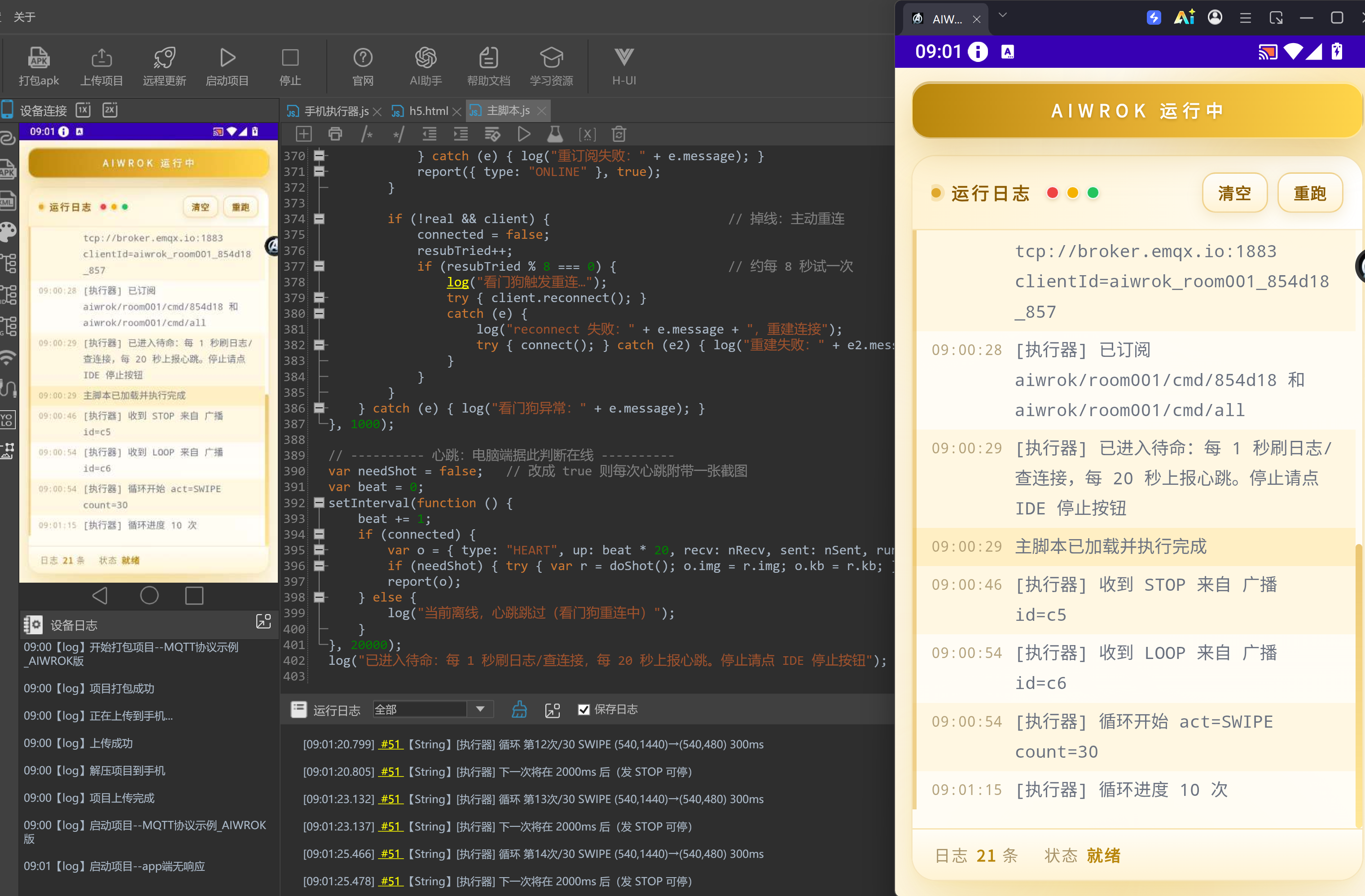
Task: Click the print icon in editor toolbar
Action: [x=335, y=134]
